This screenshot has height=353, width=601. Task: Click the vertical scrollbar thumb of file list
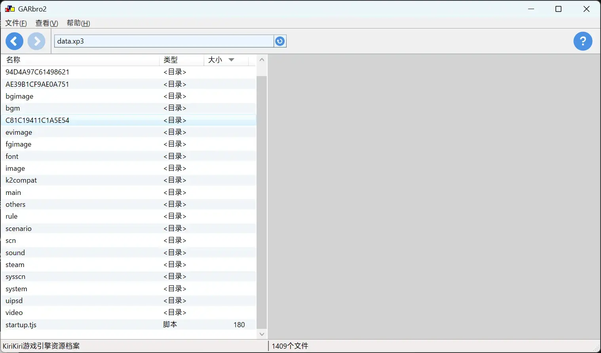click(x=262, y=202)
